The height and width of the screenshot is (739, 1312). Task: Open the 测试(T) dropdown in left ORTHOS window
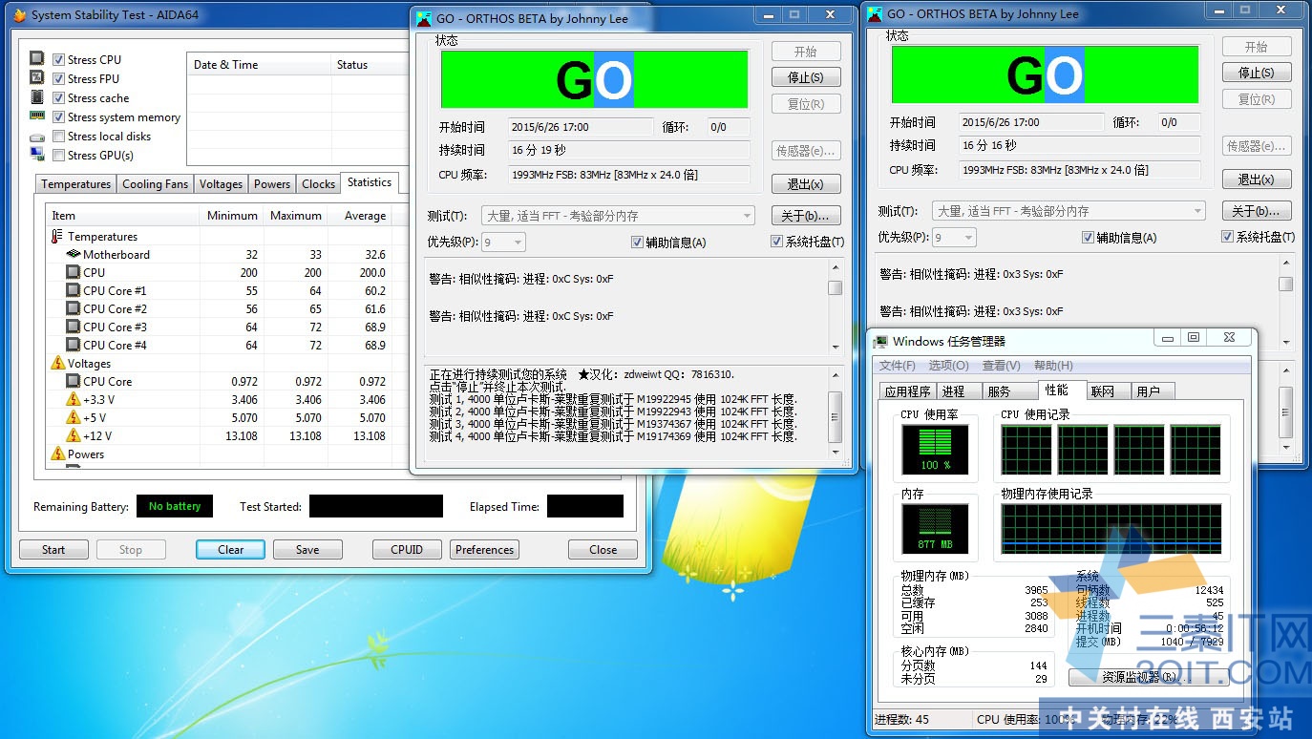617,216
